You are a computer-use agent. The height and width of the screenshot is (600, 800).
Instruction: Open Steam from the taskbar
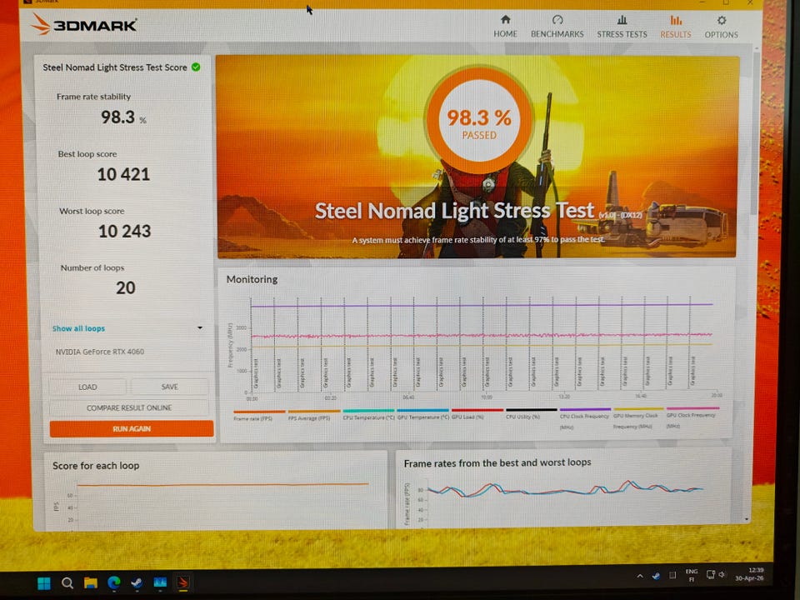click(137, 582)
